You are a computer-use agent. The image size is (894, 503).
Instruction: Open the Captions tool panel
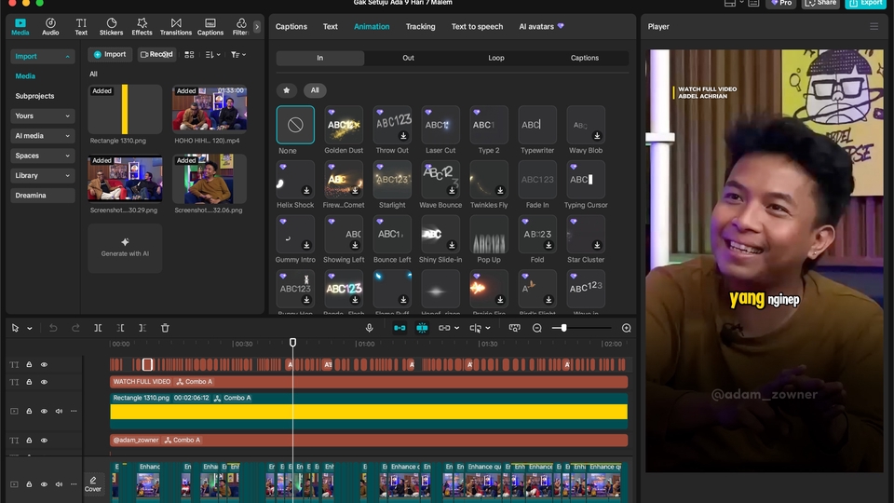tap(210, 26)
